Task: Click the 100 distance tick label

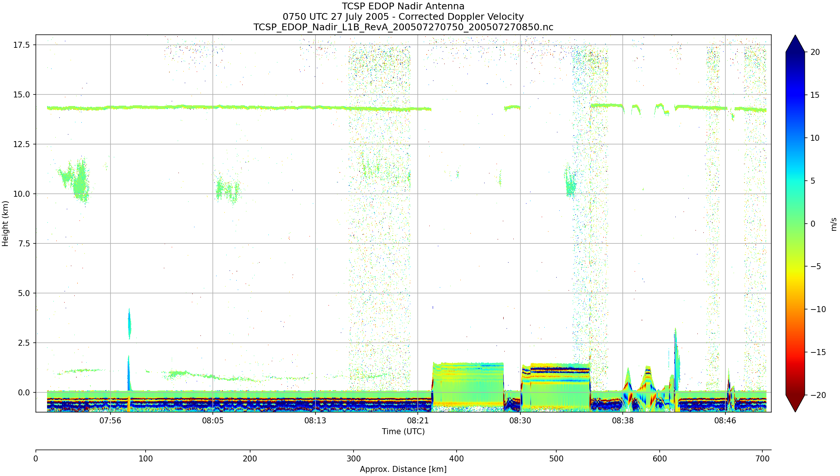Action: (x=146, y=458)
